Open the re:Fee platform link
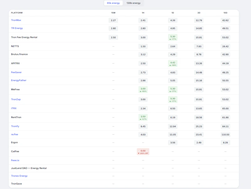This screenshot has height=189, width=251. [14, 134]
